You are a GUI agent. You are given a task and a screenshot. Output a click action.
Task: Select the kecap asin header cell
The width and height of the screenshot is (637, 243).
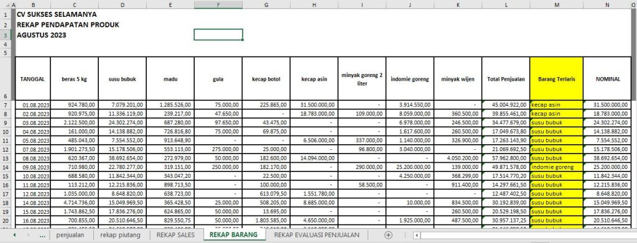click(314, 79)
